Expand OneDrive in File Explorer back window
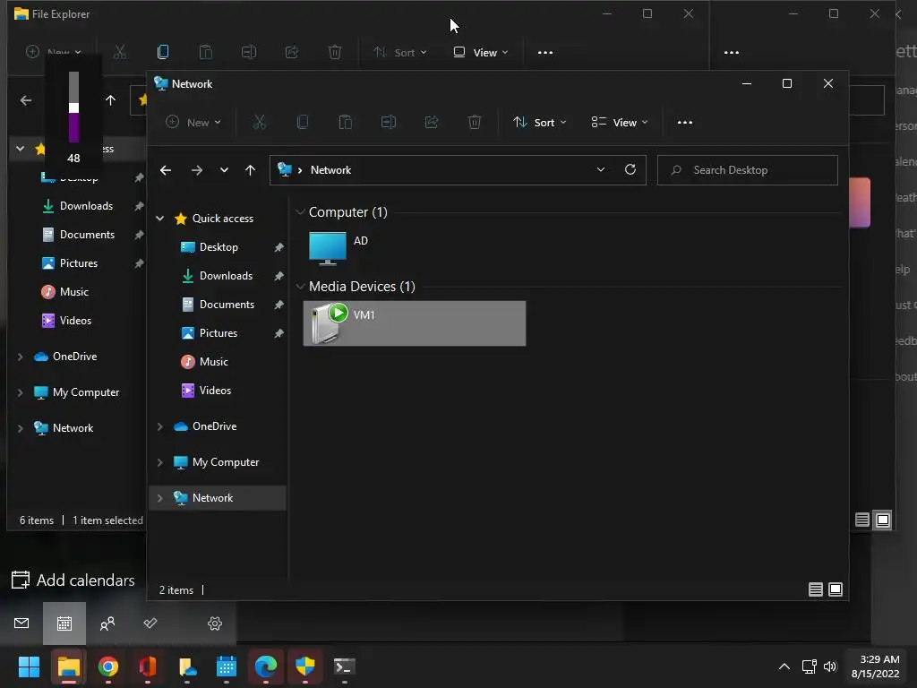Viewport: 917px width, 688px height. pyautogui.click(x=21, y=357)
